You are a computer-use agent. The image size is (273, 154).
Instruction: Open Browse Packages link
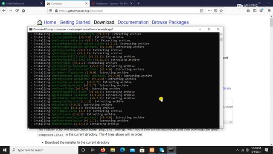170,22
